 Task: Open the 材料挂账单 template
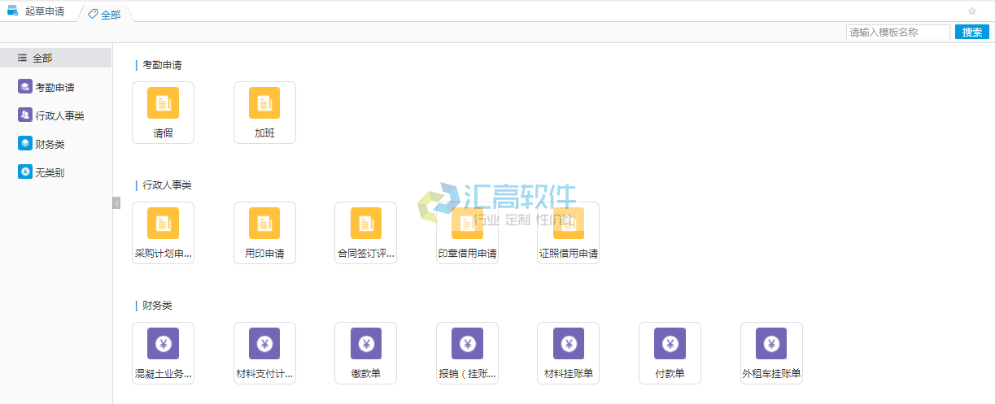568,353
